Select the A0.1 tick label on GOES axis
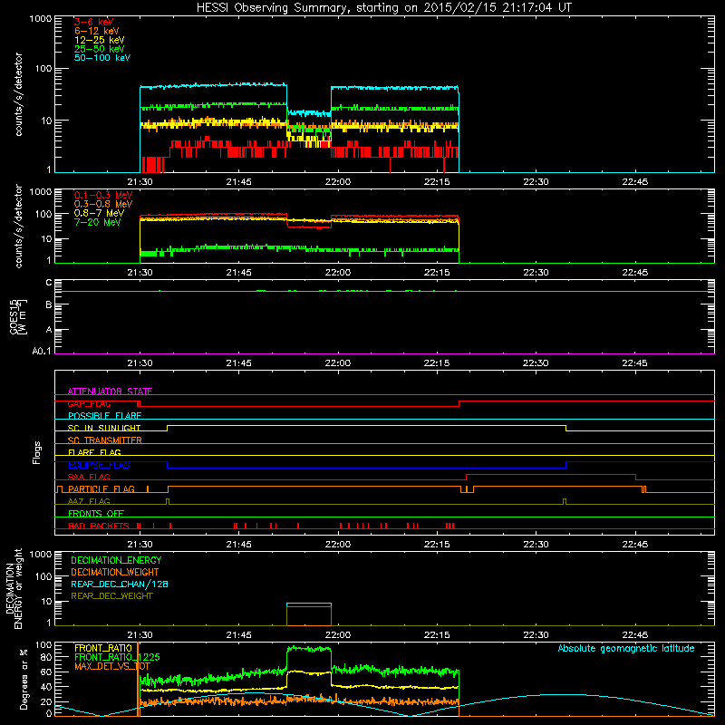The width and height of the screenshot is (725, 725). [42, 352]
